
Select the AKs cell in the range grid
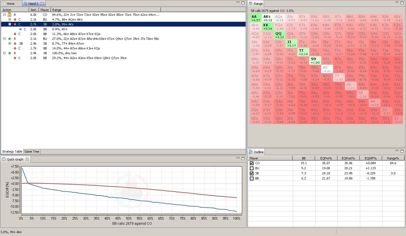pyautogui.click(x=267, y=18)
